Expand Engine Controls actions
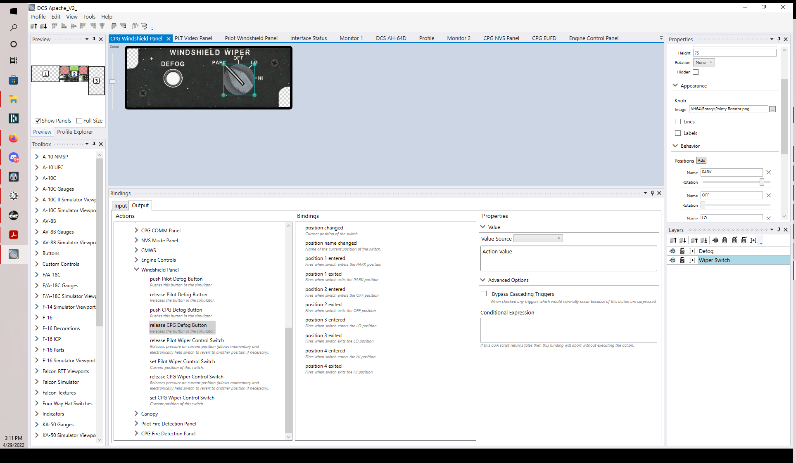This screenshot has height=463, width=796. 136,260
